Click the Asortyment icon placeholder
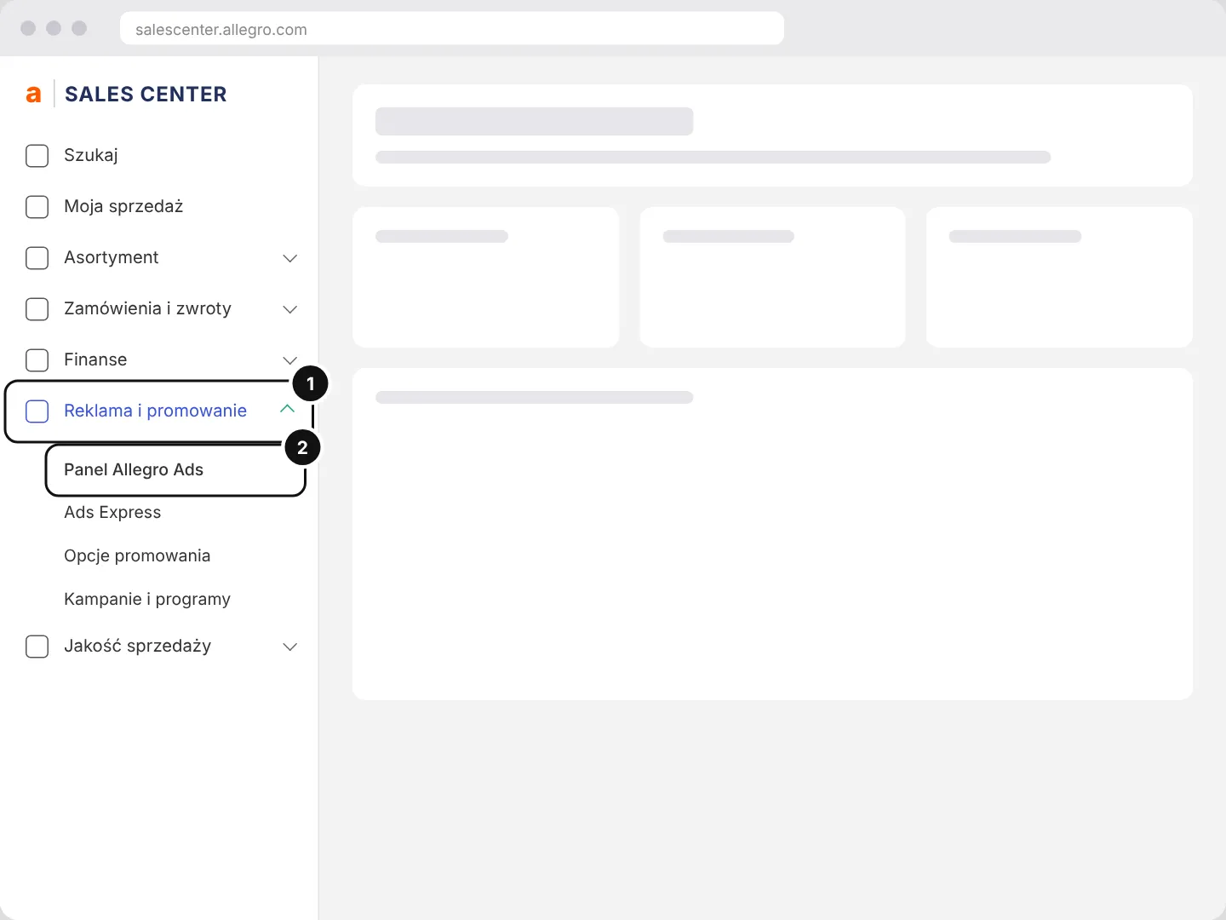 point(37,258)
